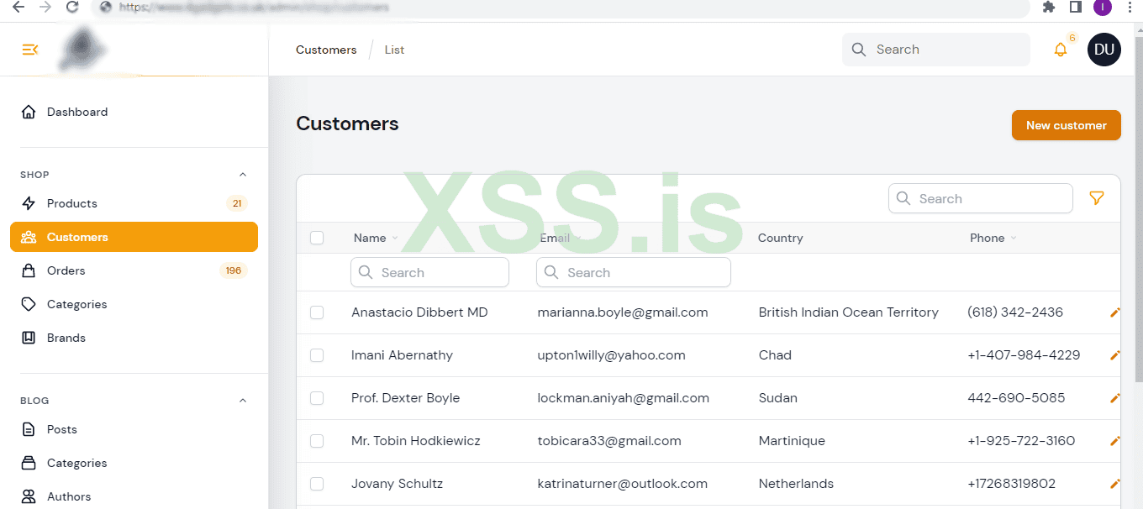Screen dimensions: 1143x509
Task: Click the Customers breadcrumb link
Action: tap(326, 50)
